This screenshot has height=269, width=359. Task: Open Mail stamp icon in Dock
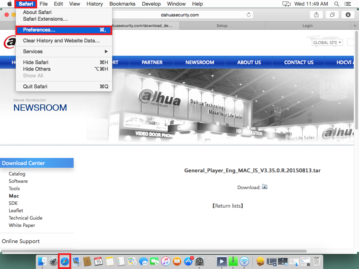76,261
